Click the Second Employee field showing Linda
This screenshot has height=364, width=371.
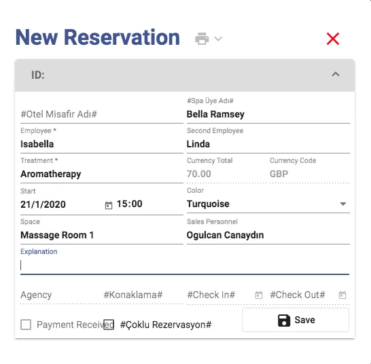coord(268,144)
